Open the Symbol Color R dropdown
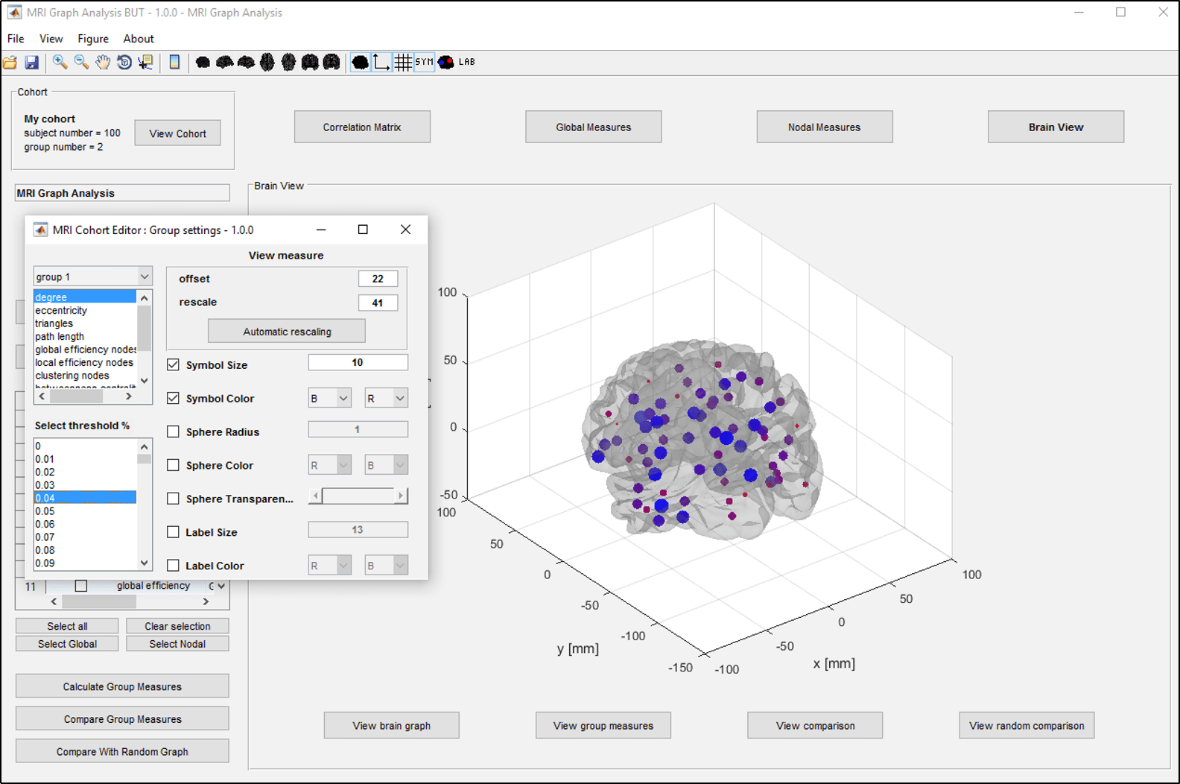The image size is (1180, 784). (x=387, y=399)
